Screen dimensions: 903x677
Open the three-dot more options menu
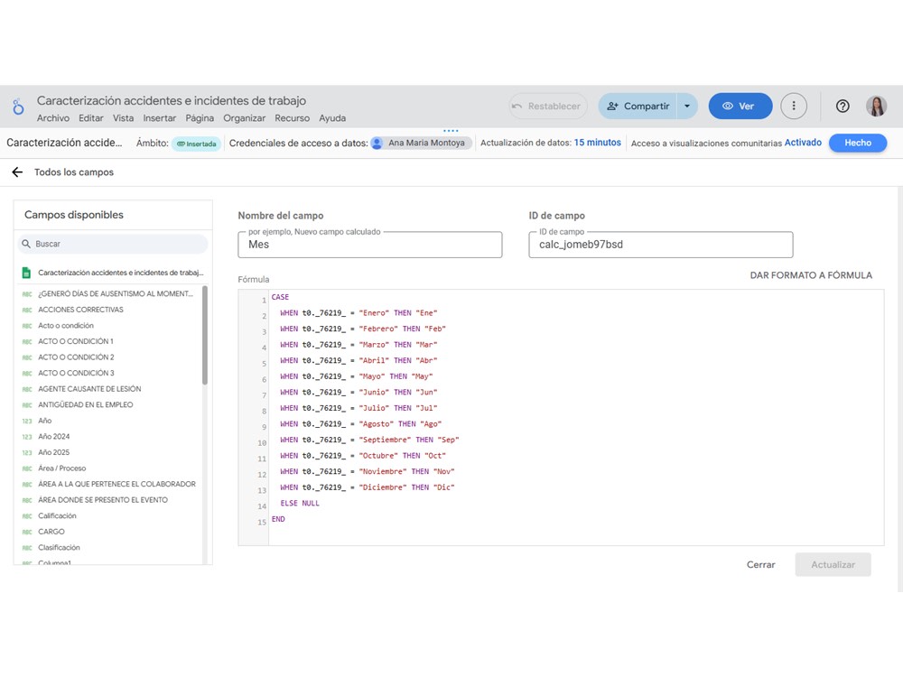793,106
